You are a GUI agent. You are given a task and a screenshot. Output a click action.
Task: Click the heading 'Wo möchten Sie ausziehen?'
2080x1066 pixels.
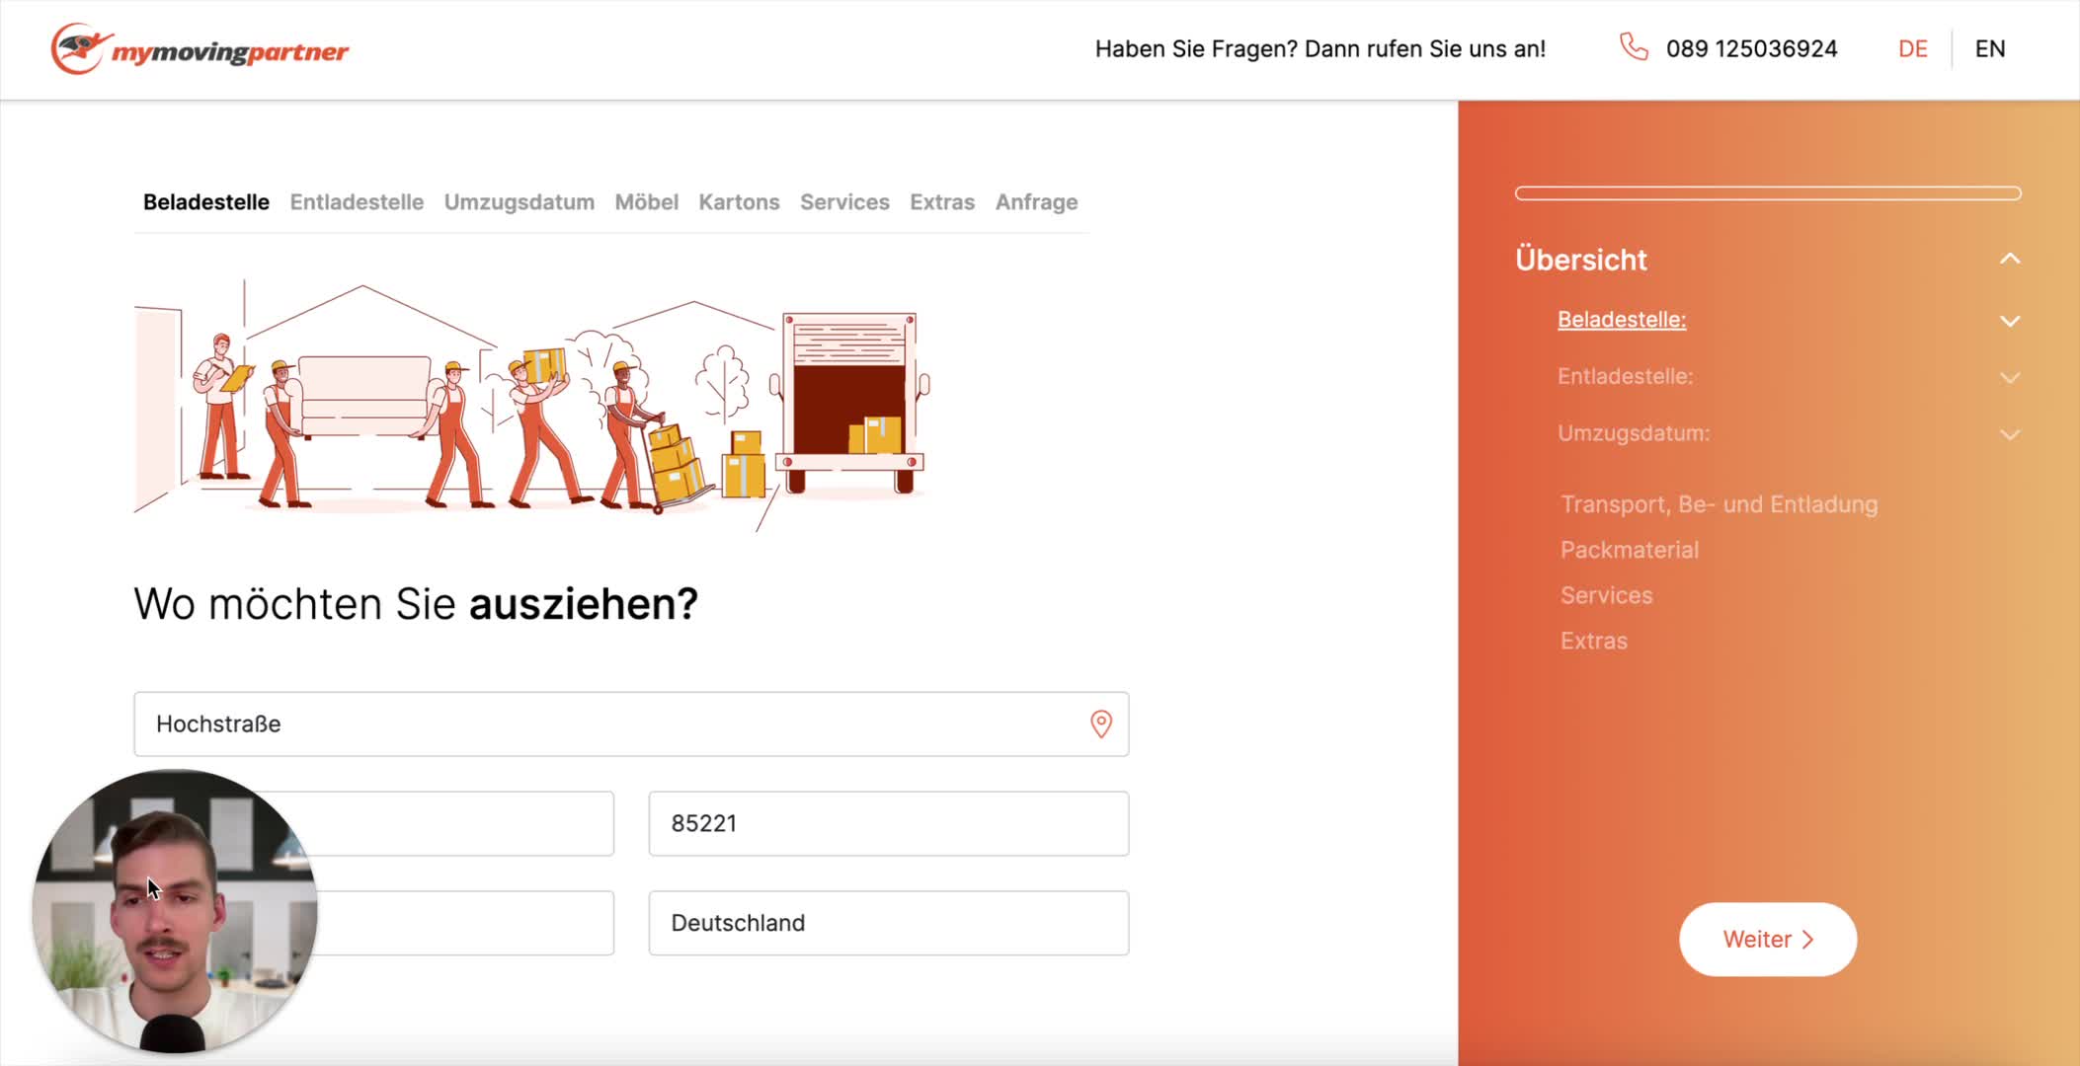(416, 603)
